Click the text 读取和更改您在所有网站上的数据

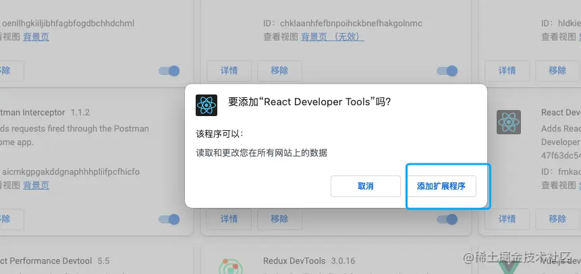(x=261, y=153)
